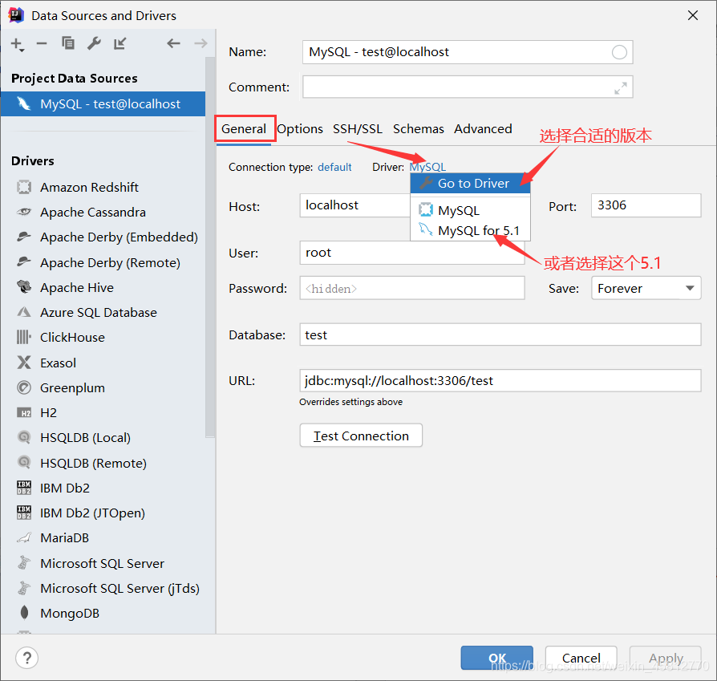Switch to the SSH/SSL tab
717x681 pixels.
[358, 129]
